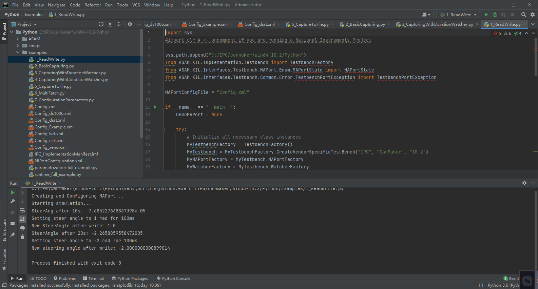This screenshot has height=289, width=538.
Task: Open the Python Packages tool window
Action: coord(130,278)
